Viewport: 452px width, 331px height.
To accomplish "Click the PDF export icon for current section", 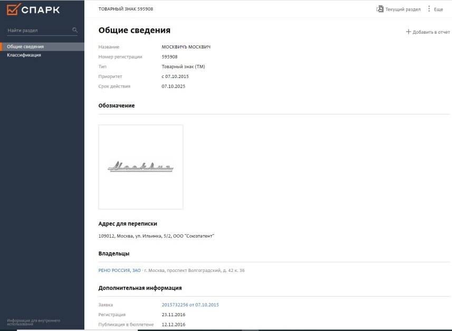I will [380, 9].
